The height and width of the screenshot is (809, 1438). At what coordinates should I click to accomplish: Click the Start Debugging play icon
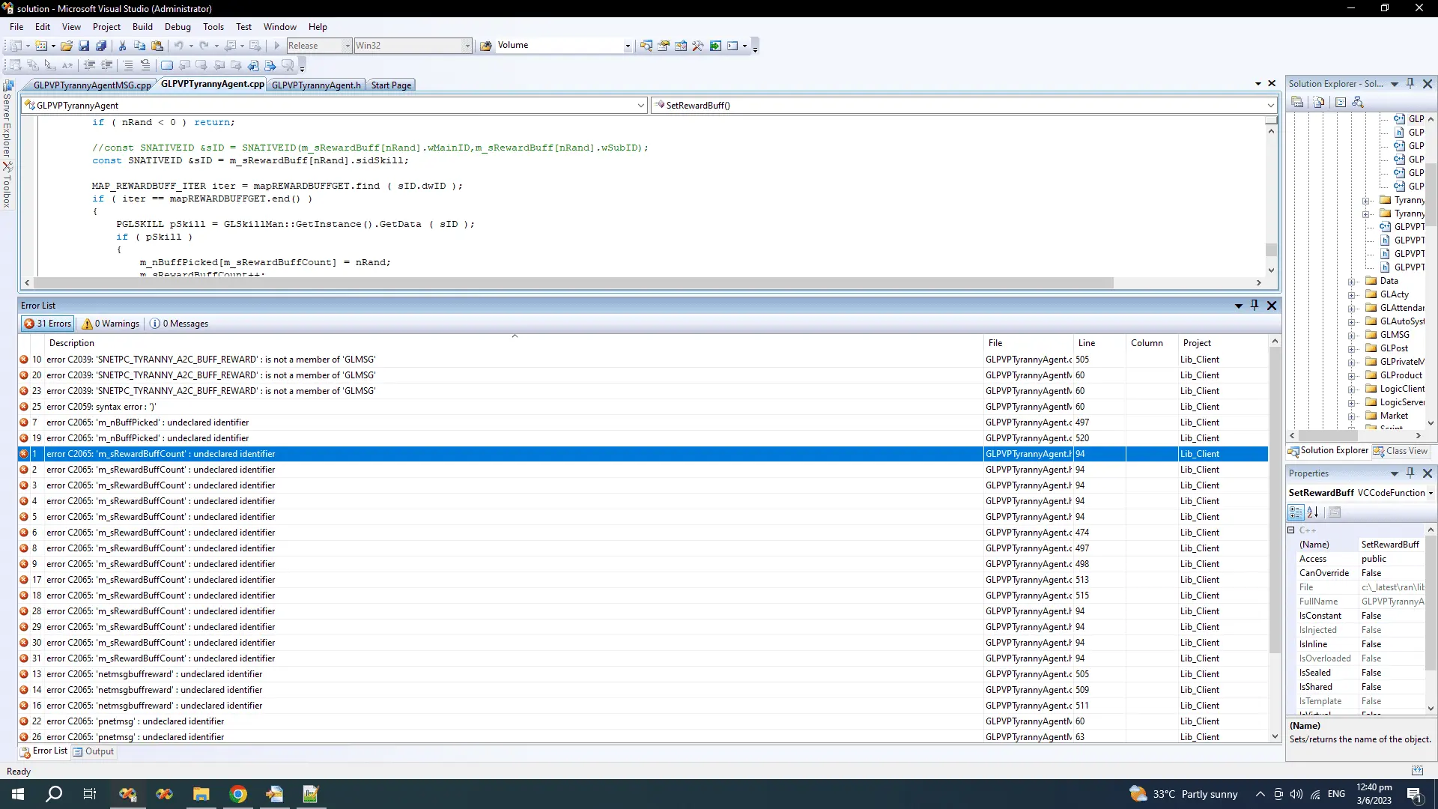pyautogui.click(x=276, y=46)
